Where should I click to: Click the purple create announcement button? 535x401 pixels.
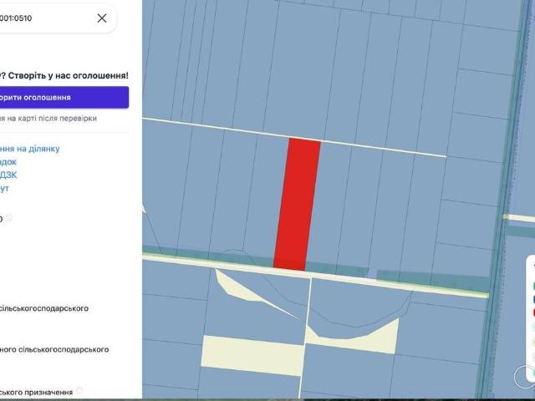pos(64,98)
